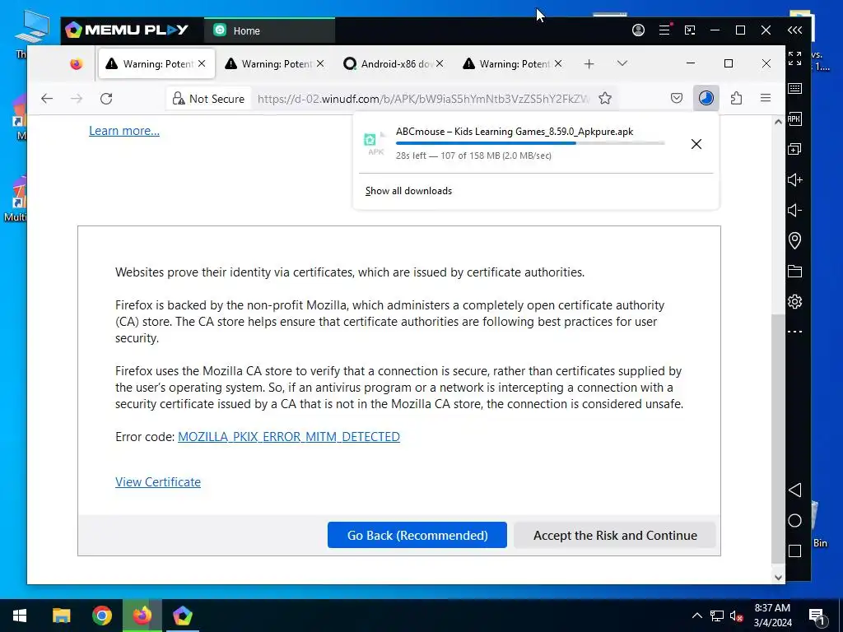Reload the current page

point(106,99)
